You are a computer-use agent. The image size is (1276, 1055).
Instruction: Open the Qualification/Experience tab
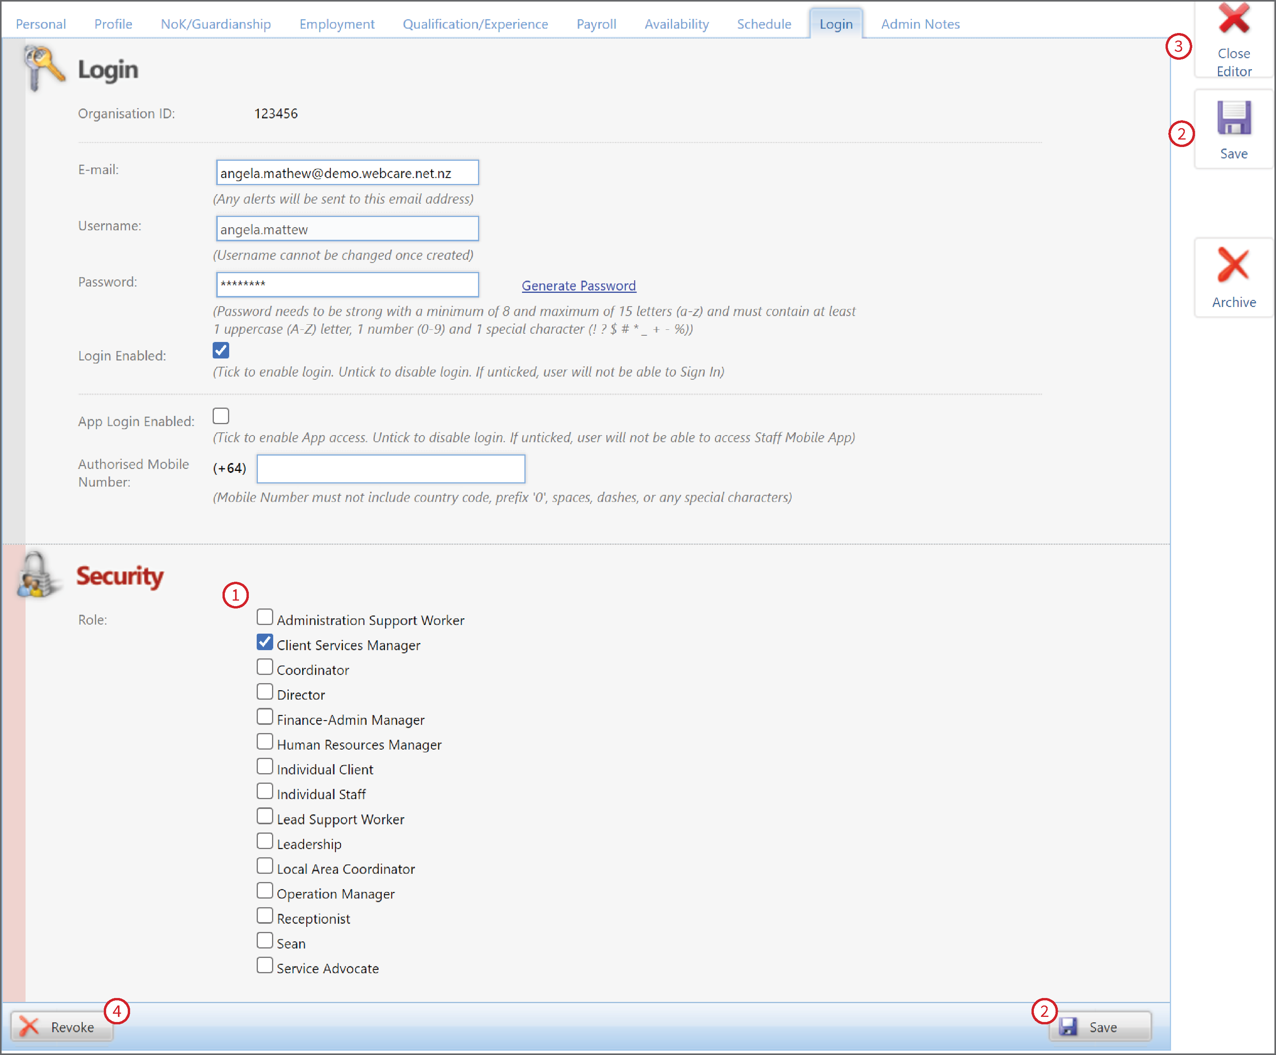pyautogui.click(x=475, y=24)
